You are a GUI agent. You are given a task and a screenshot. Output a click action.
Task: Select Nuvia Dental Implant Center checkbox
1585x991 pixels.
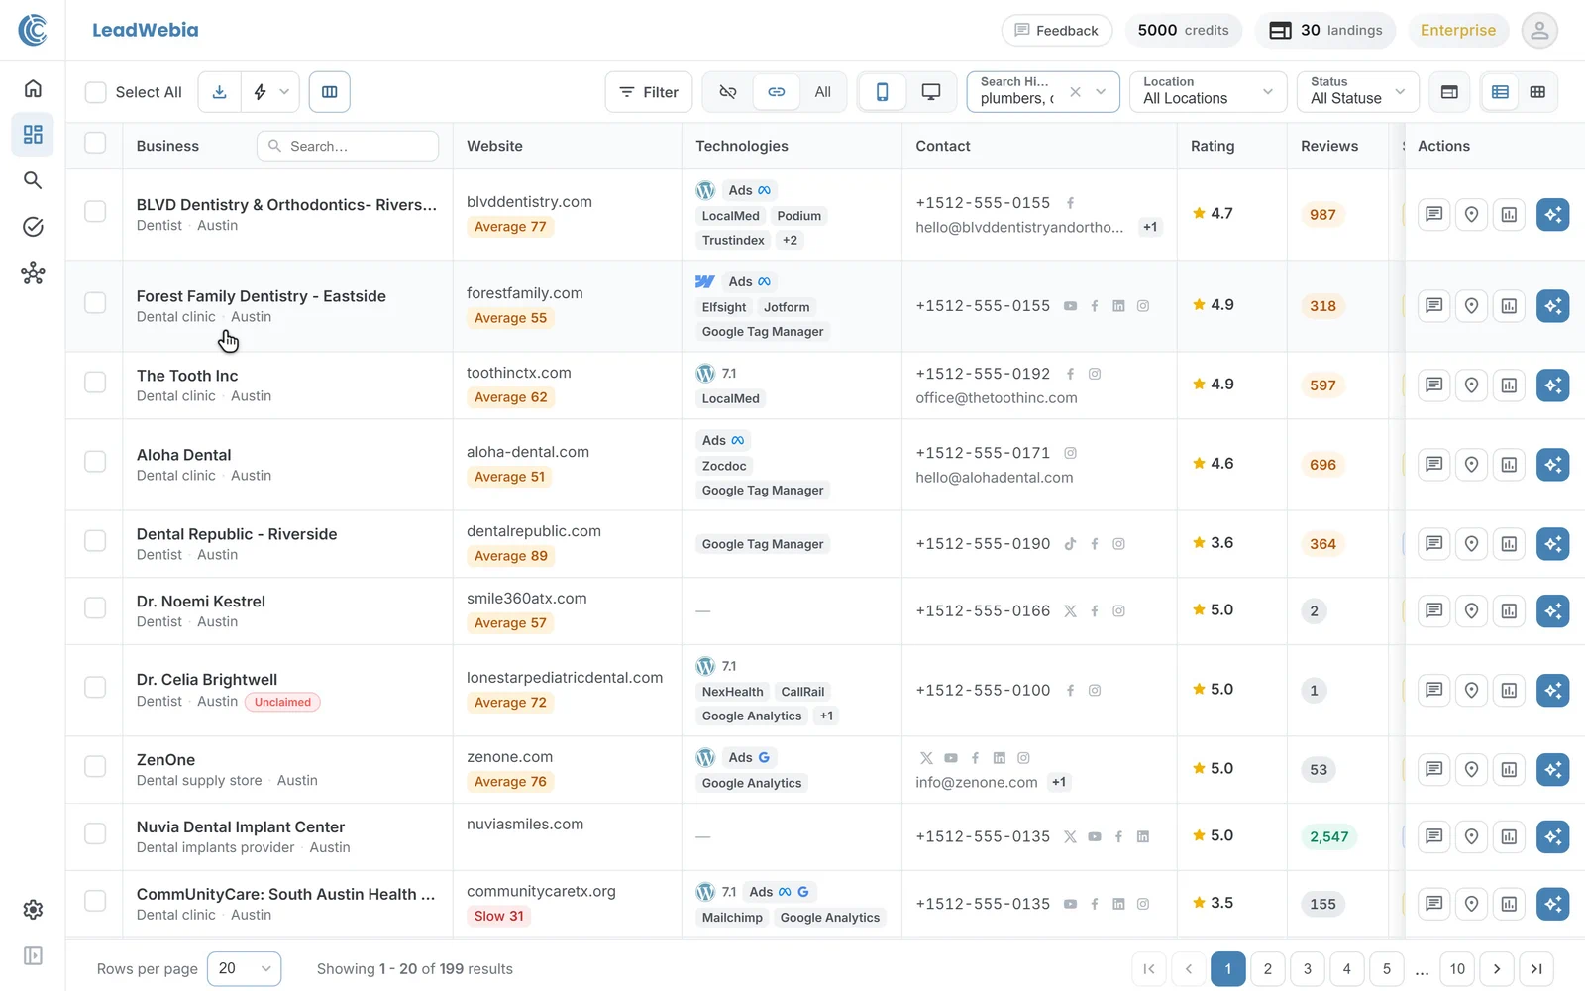click(95, 834)
